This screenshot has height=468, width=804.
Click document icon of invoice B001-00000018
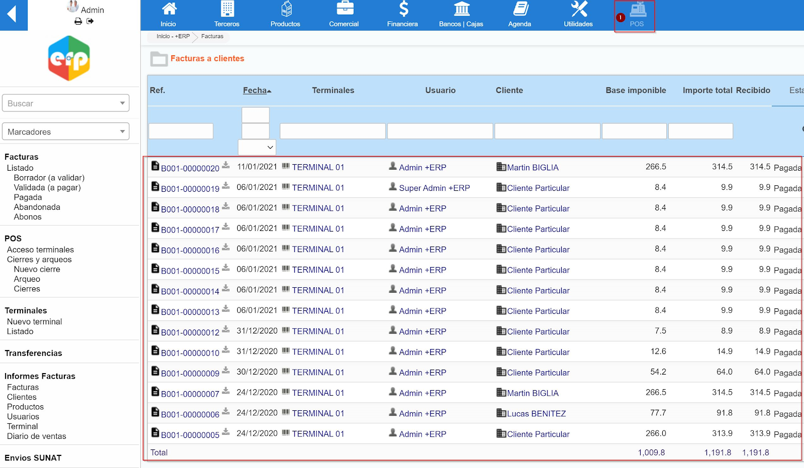pyautogui.click(x=155, y=207)
